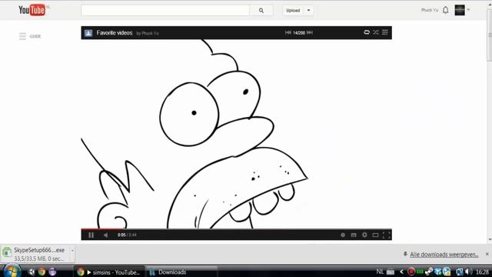Open the Guide hamburger menu
The width and height of the screenshot is (492, 277).
click(22, 36)
